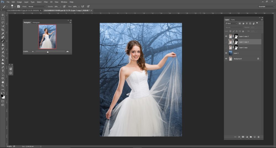276x148 pixels.
Task: Click the delete layer trash icon
Action: [259, 137]
